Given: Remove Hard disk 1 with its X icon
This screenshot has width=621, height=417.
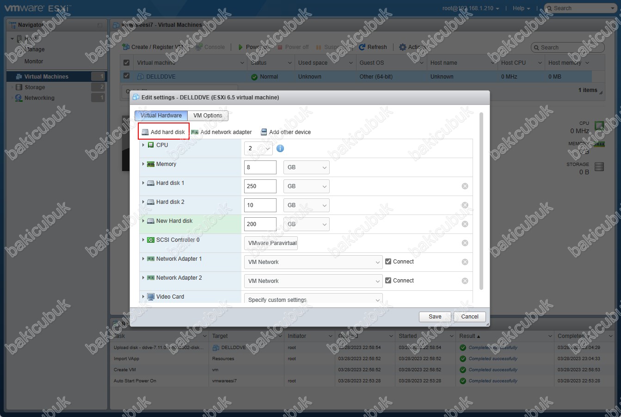Looking at the screenshot, I should (465, 186).
